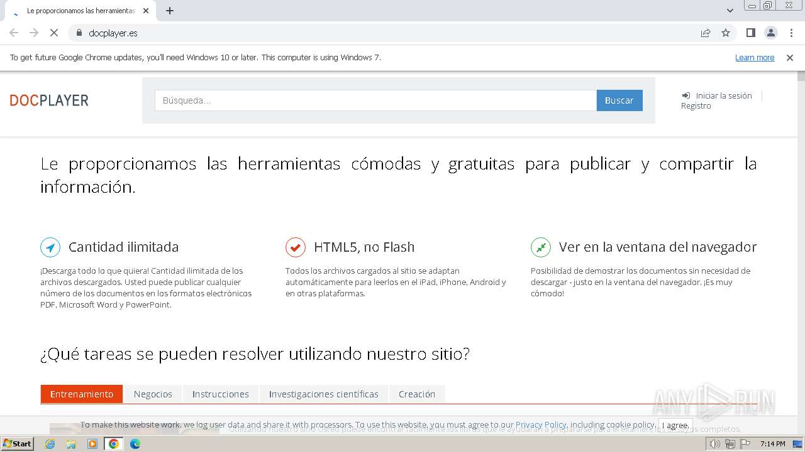Go back to previous page
Screen dimensions: 805x452
(x=14, y=33)
